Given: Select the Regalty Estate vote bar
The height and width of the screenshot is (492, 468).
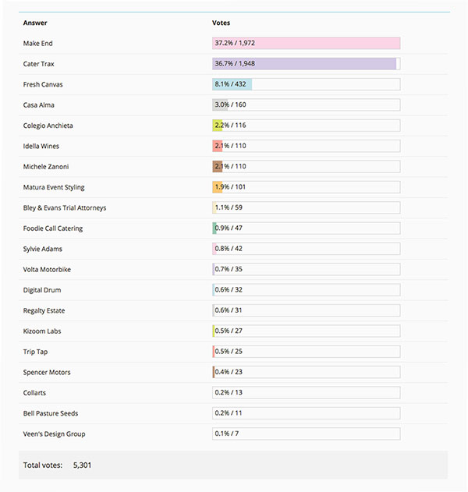Looking at the screenshot, I should tap(306, 310).
